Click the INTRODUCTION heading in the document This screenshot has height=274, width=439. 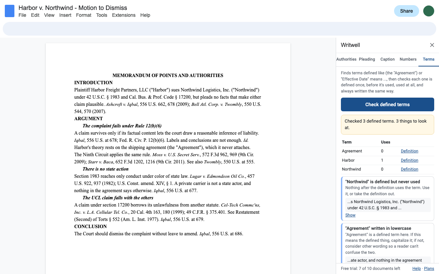(x=94, y=83)
